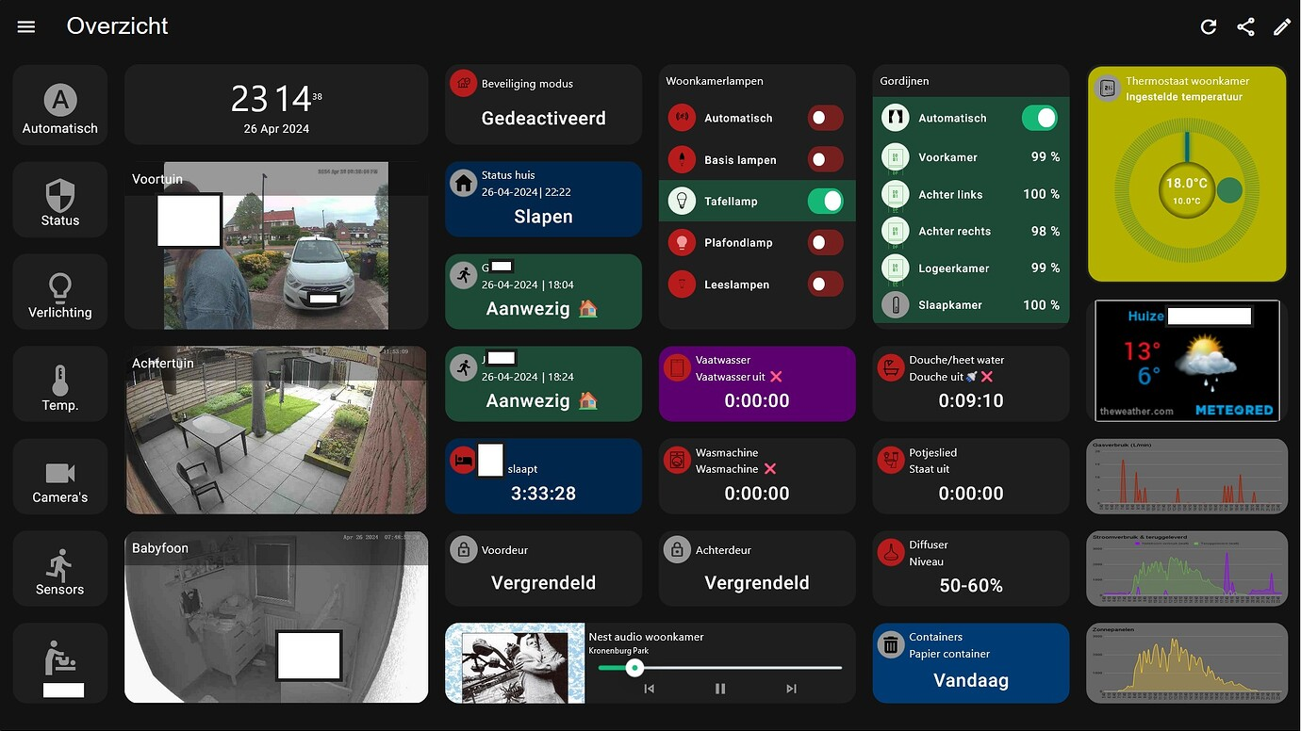This screenshot has height=731, width=1301.
Task: Enable Automatisch for Woonkamerlampen
Action: pyautogui.click(x=825, y=118)
